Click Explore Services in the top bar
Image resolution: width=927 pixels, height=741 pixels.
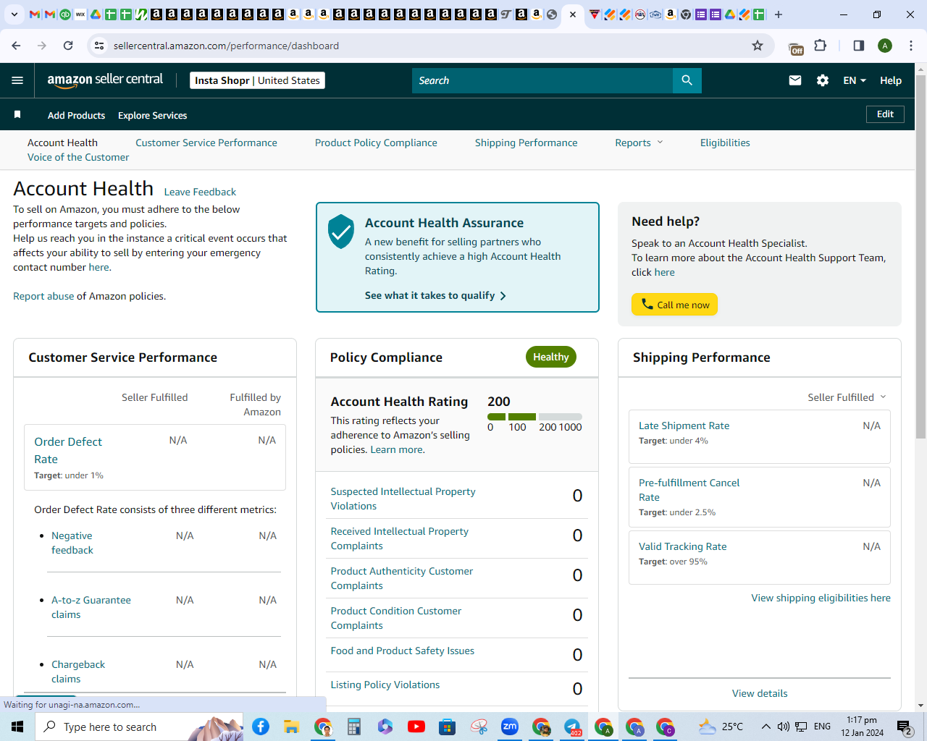153,115
